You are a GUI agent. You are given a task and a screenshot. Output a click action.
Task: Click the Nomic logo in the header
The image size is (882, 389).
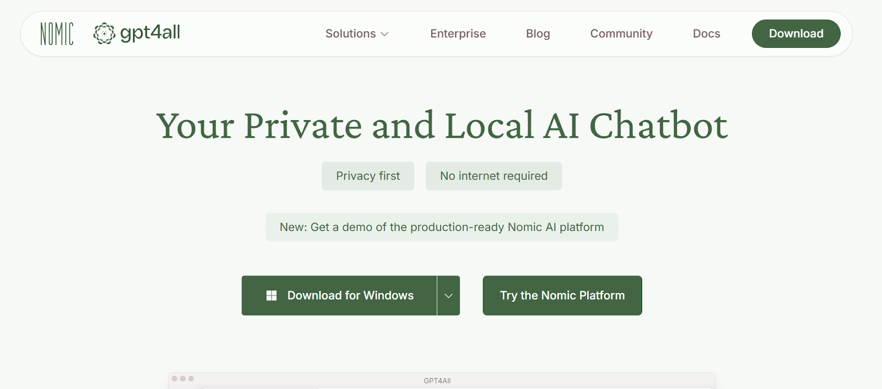coord(57,34)
